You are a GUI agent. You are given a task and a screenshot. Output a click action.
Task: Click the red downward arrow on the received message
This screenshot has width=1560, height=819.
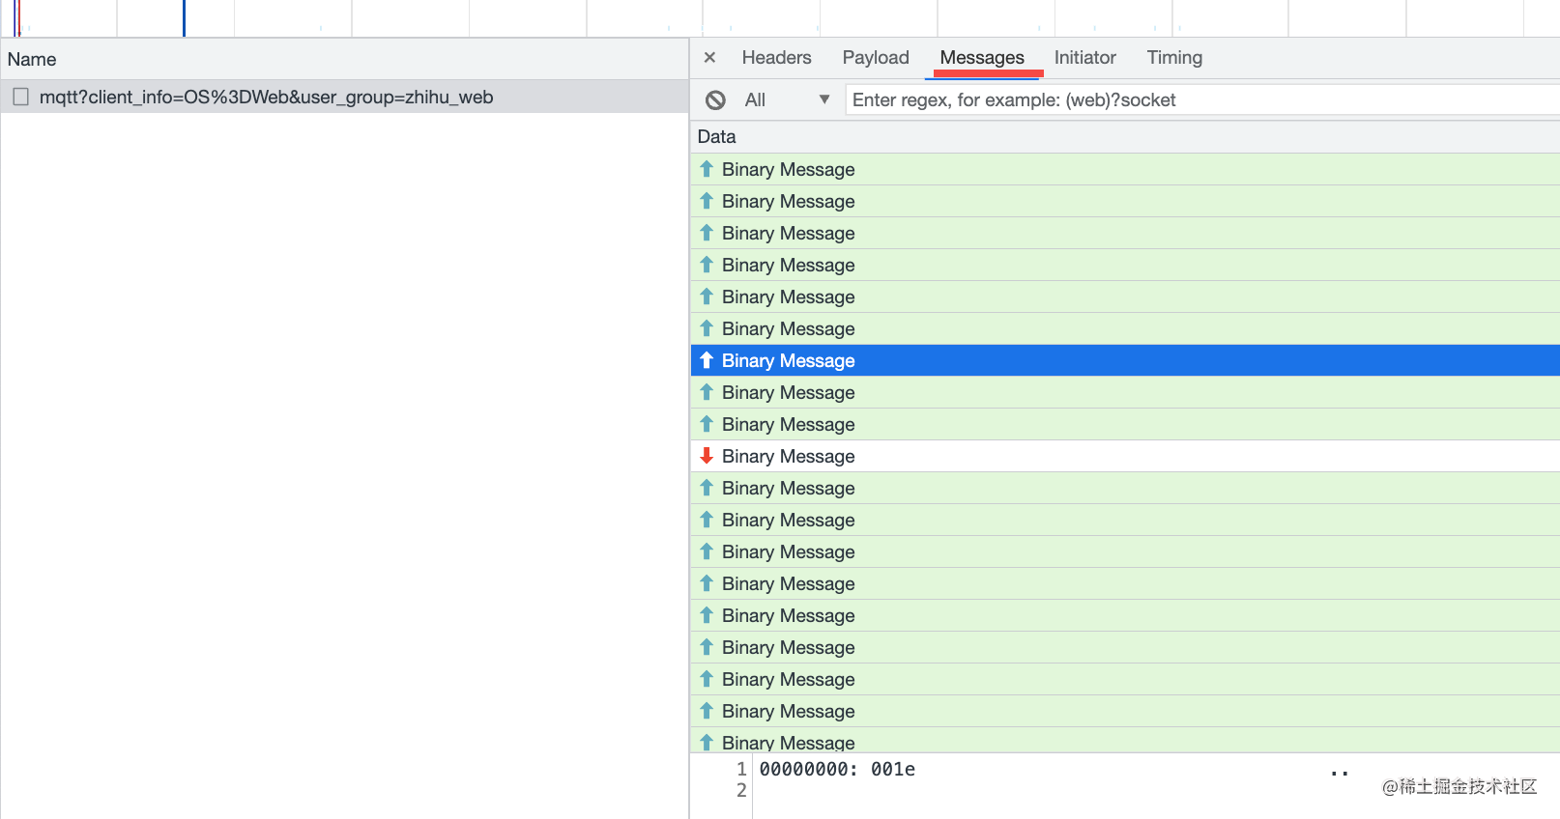point(707,456)
